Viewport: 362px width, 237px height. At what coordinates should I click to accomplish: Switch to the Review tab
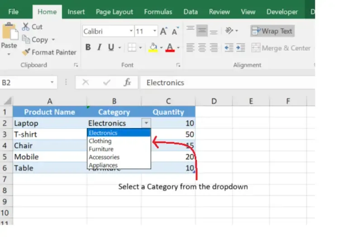coord(219,12)
